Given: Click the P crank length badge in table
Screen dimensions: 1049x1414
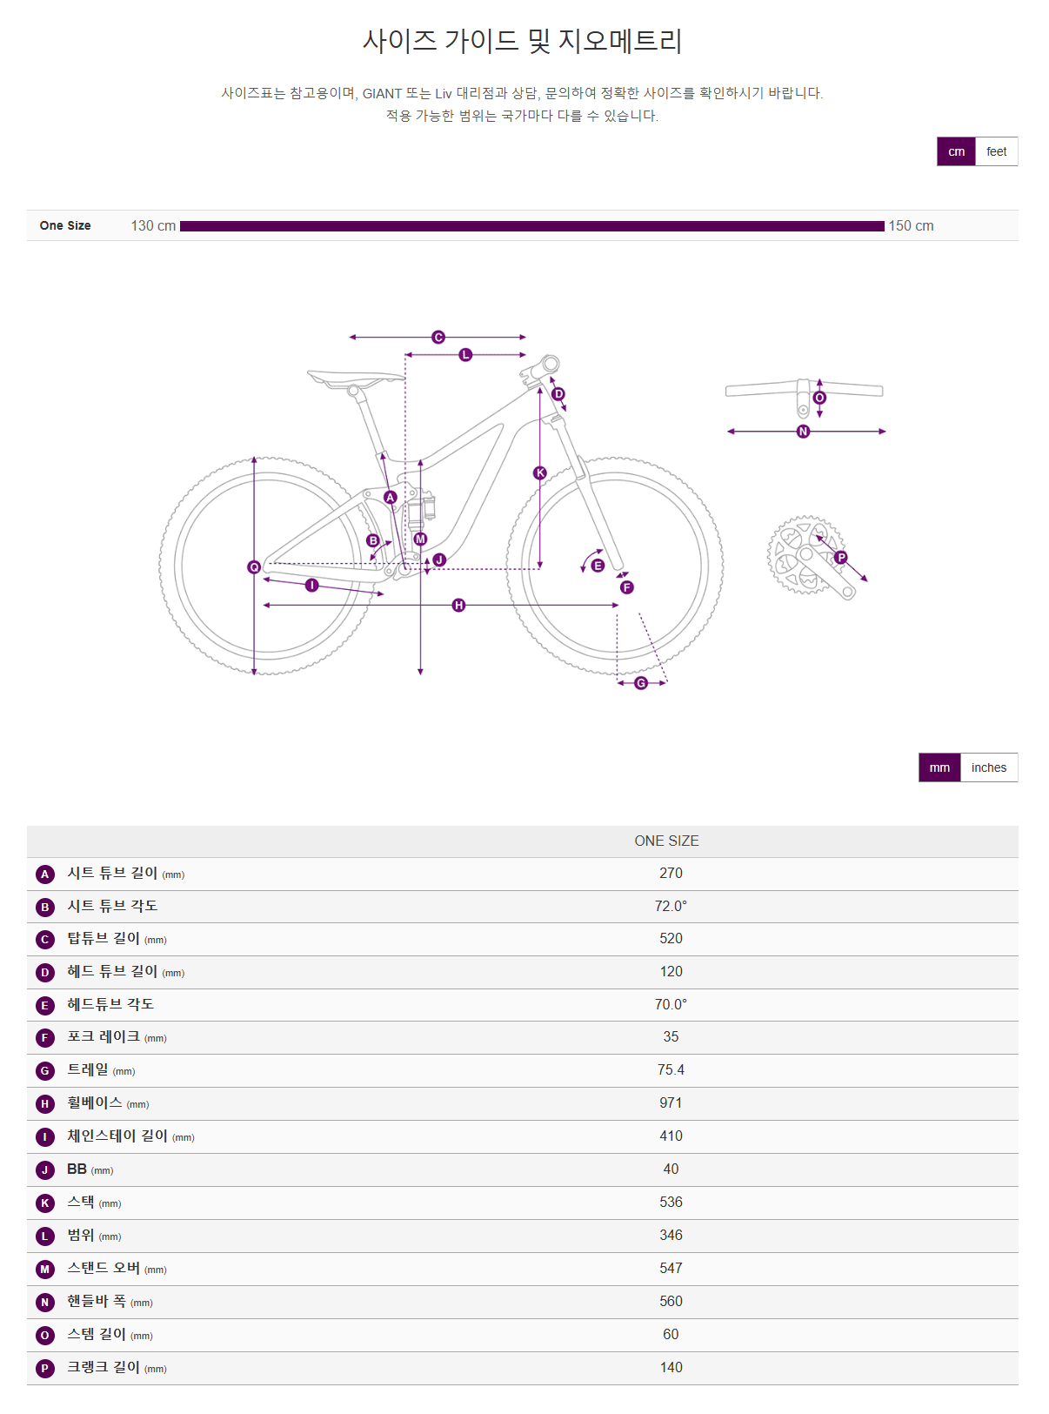Looking at the screenshot, I should point(45,1368).
